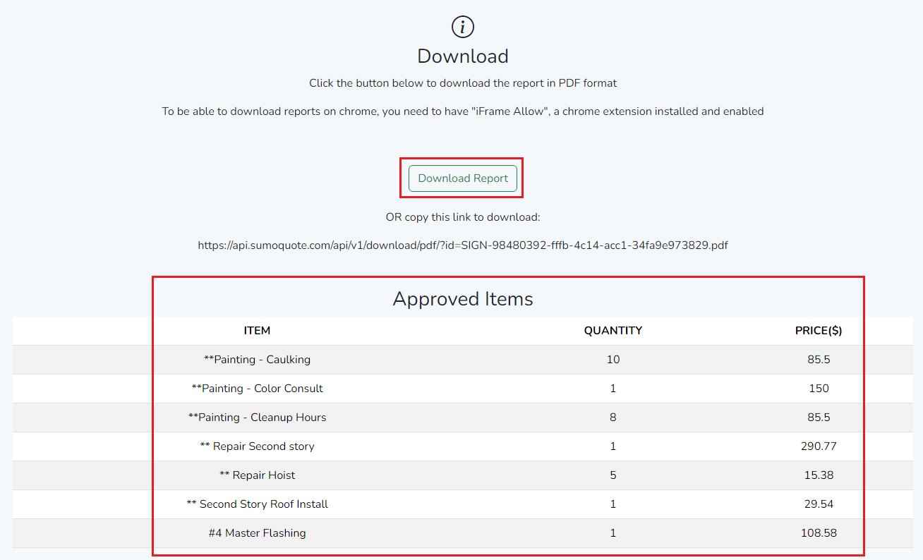Click the 'download the report in PDF format' line
The width and height of the screenshot is (923, 560).
[463, 83]
